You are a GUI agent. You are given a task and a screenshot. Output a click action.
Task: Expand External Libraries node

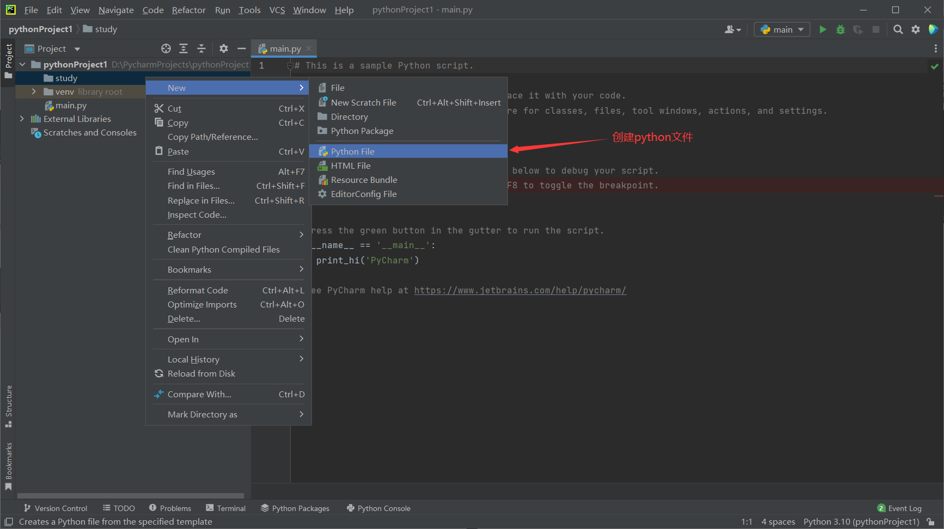point(22,119)
